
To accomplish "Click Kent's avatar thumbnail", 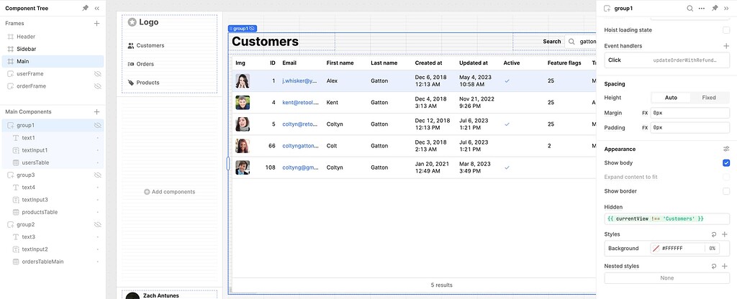I will point(243,102).
